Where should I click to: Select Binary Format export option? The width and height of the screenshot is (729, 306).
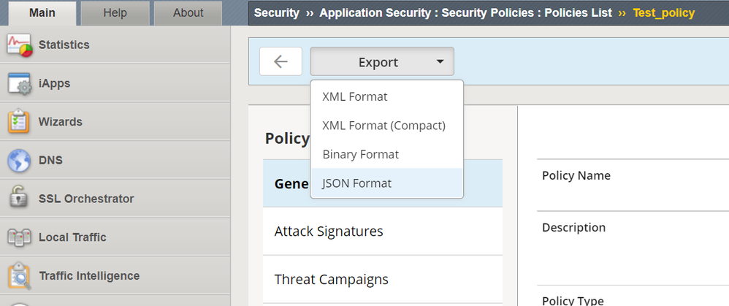point(361,155)
